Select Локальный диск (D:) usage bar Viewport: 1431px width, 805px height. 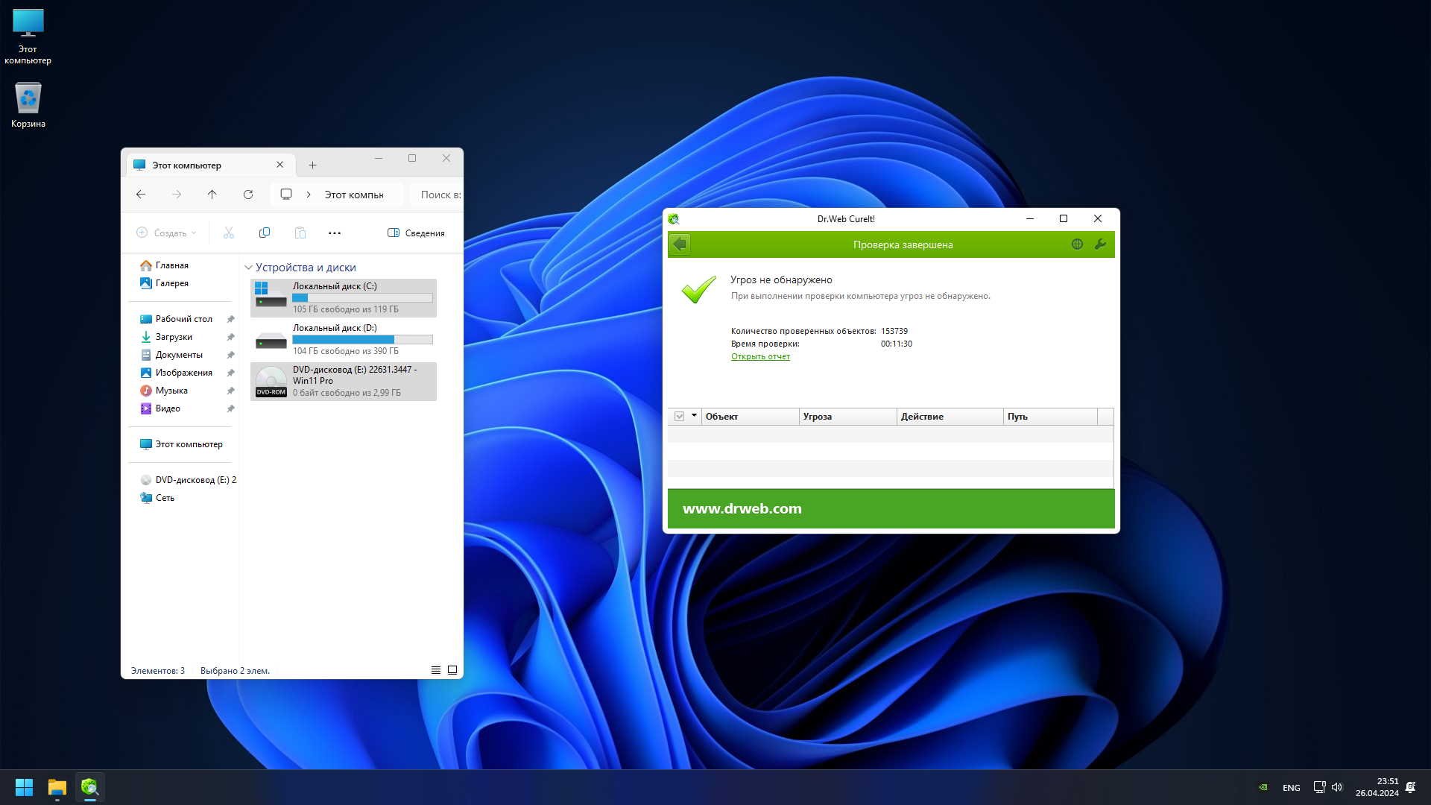[362, 340]
